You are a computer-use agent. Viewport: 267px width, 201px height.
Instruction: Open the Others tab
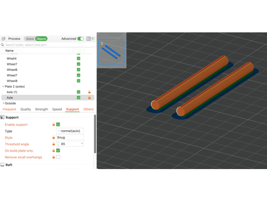click(88, 109)
